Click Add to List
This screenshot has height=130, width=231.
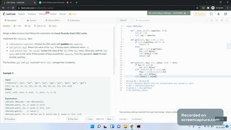click(x=40, y=26)
